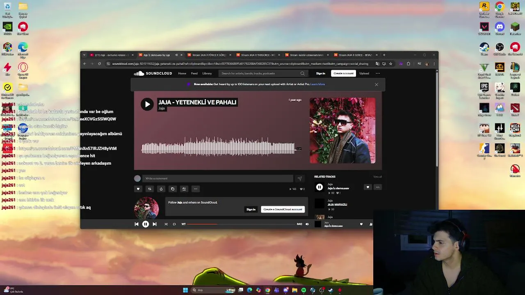Switch to Stream müdür ustavmad tab

[x=306, y=55]
